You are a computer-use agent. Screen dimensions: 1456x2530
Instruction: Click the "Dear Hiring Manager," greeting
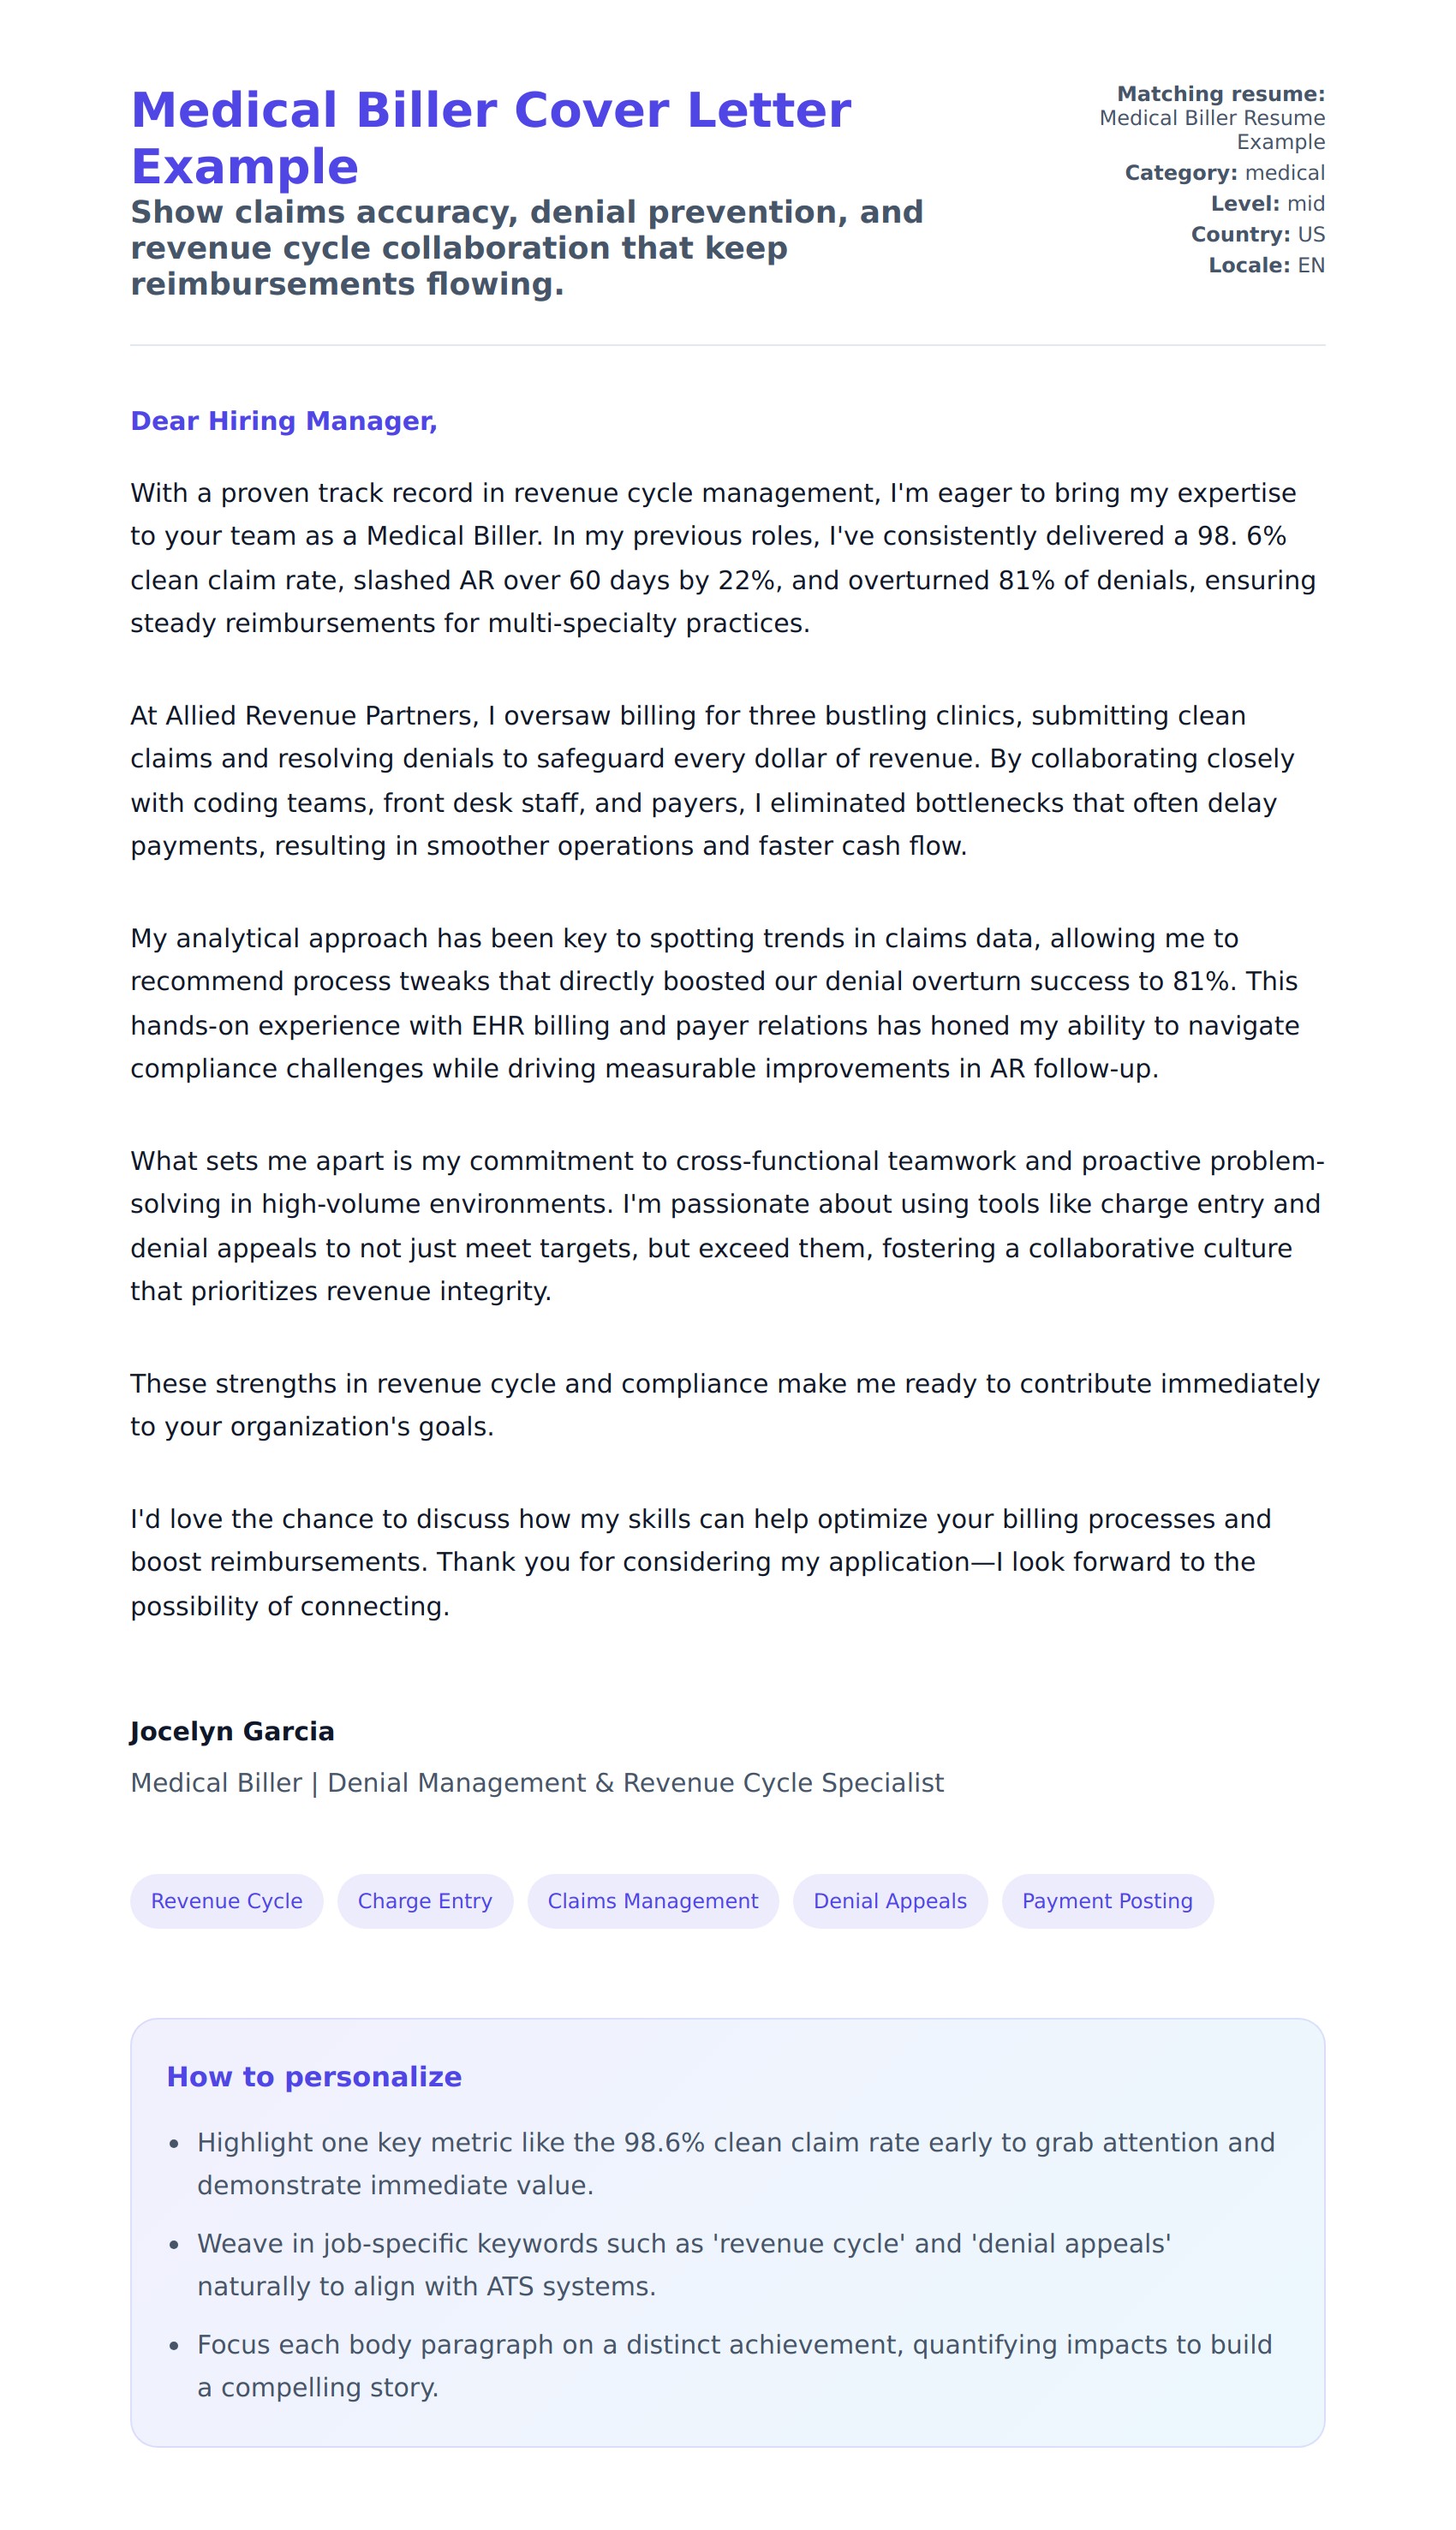point(284,421)
